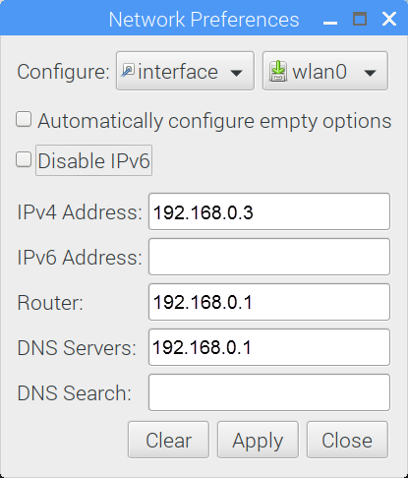
Task: Tick the Disable IPv6 checkbox
Action: point(24,159)
